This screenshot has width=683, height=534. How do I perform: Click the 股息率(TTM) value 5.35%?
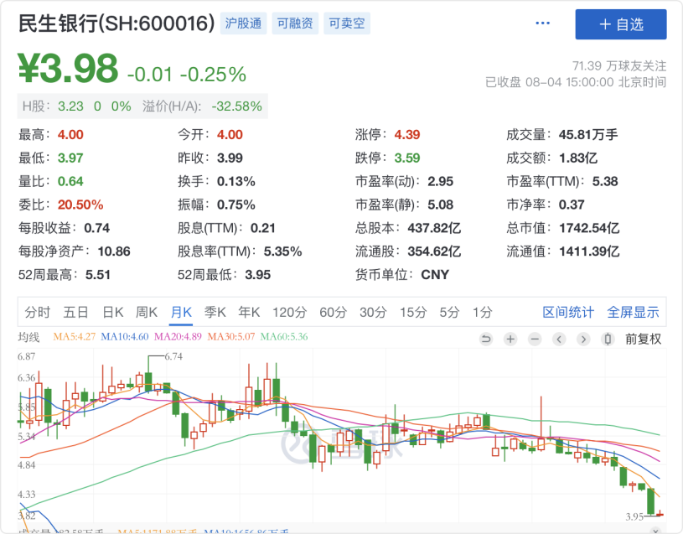point(282,251)
